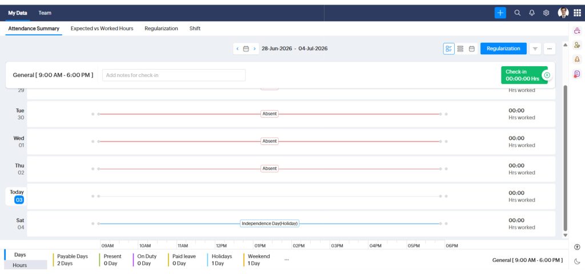
Task: Go to next week arrow
Action: point(254,49)
